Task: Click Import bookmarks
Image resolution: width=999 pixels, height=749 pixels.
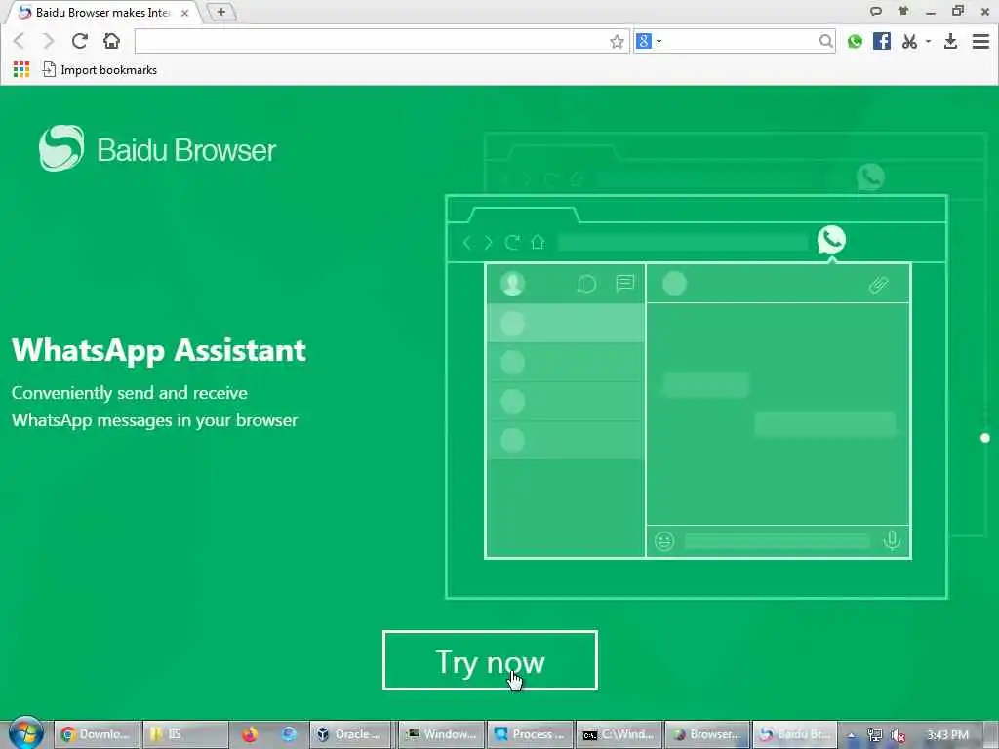Action: (100, 70)
